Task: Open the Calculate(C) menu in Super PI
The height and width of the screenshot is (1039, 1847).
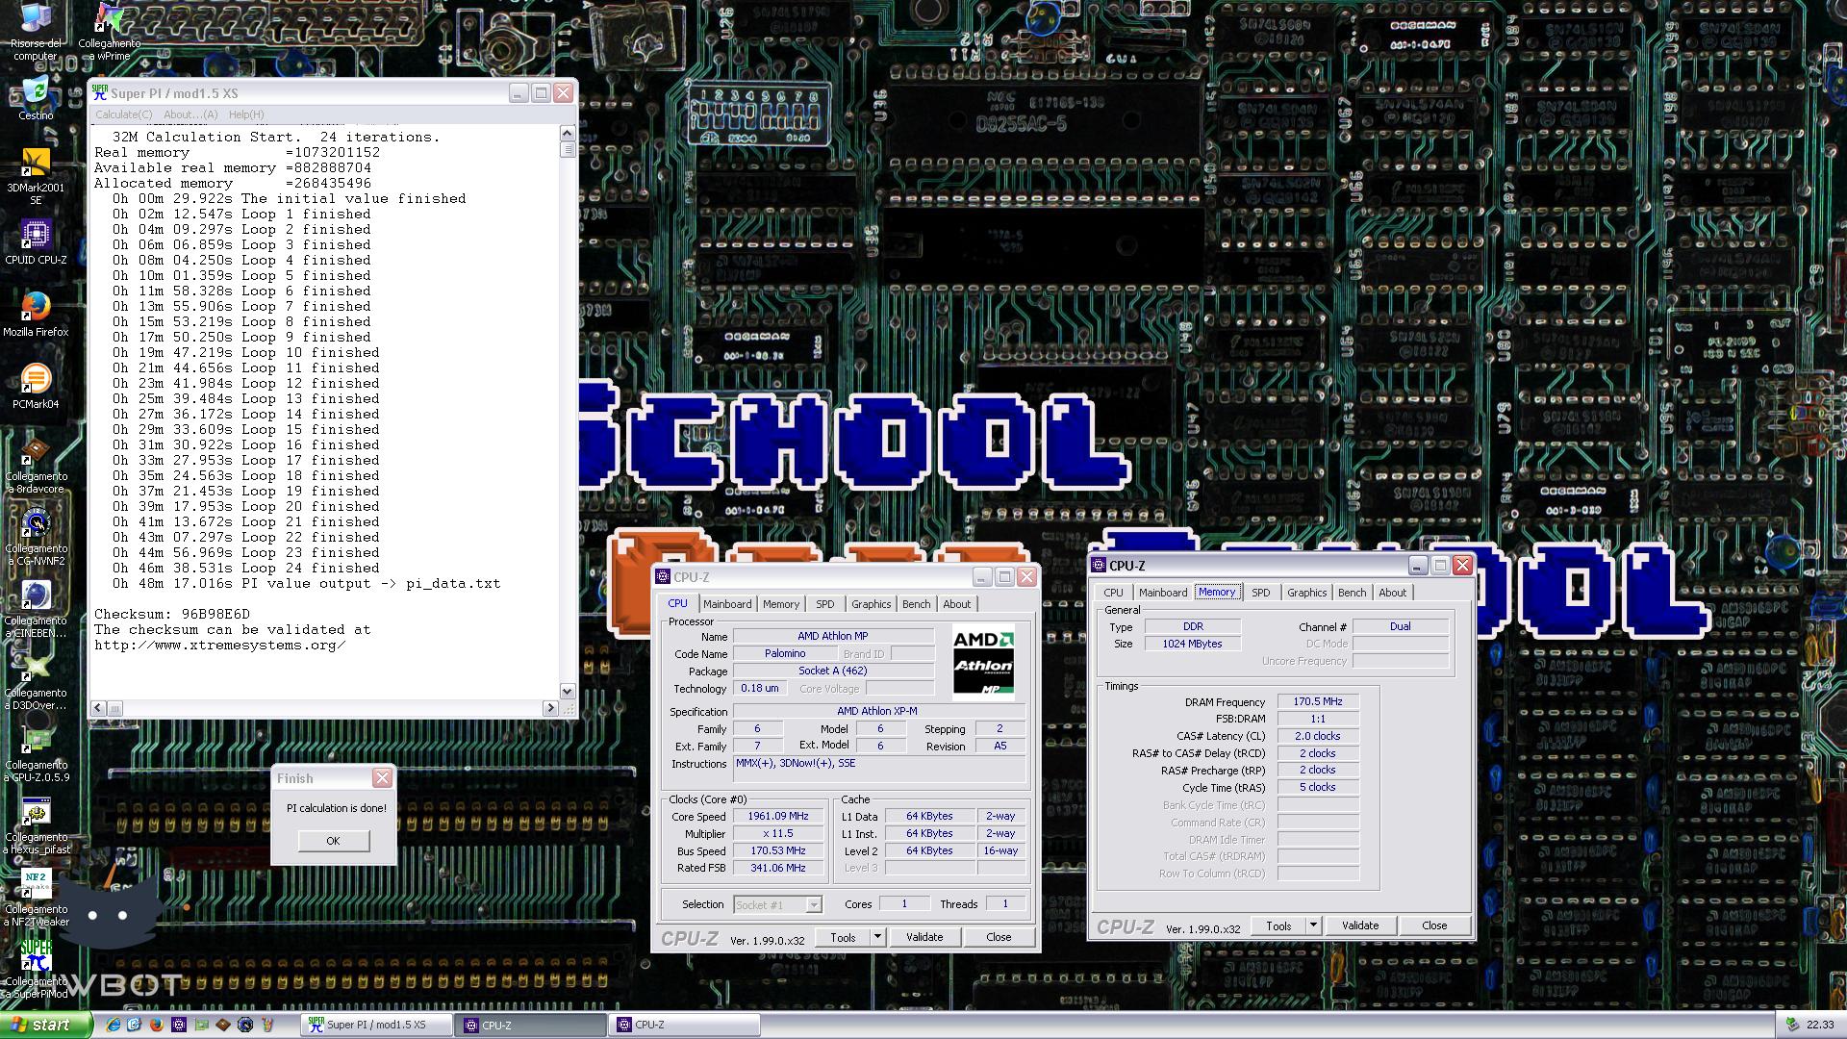Action: 123,114
